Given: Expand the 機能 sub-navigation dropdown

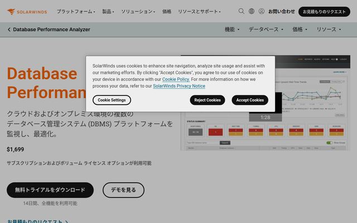Looking at the screenshot, I should (x=232, y=30).
